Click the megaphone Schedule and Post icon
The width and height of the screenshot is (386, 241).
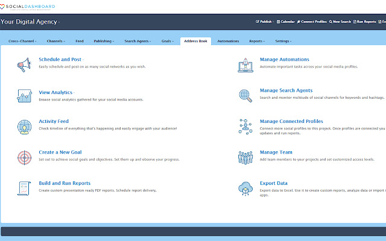[24, 63]
